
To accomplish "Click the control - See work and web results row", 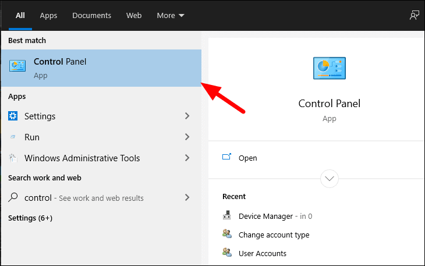I will [101, 197].
